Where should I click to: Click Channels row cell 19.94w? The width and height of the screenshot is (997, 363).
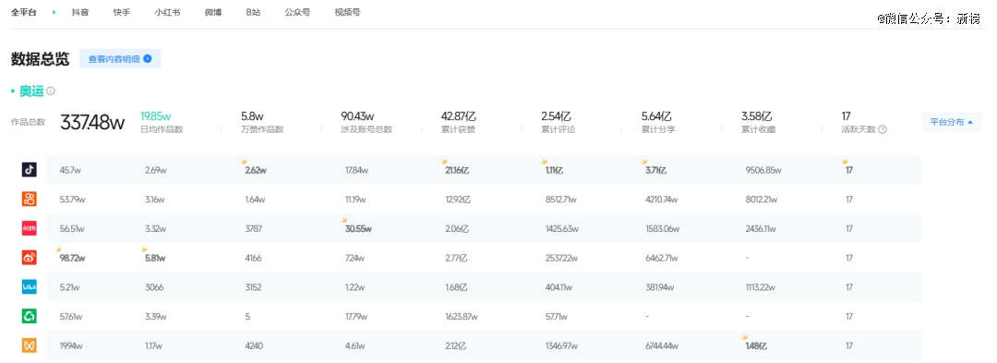(x=71, y=345)
